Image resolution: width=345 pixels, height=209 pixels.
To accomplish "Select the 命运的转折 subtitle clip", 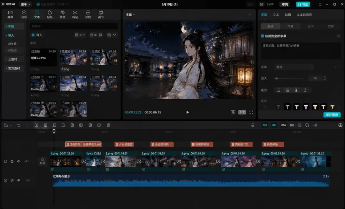I will pos(162,144).
